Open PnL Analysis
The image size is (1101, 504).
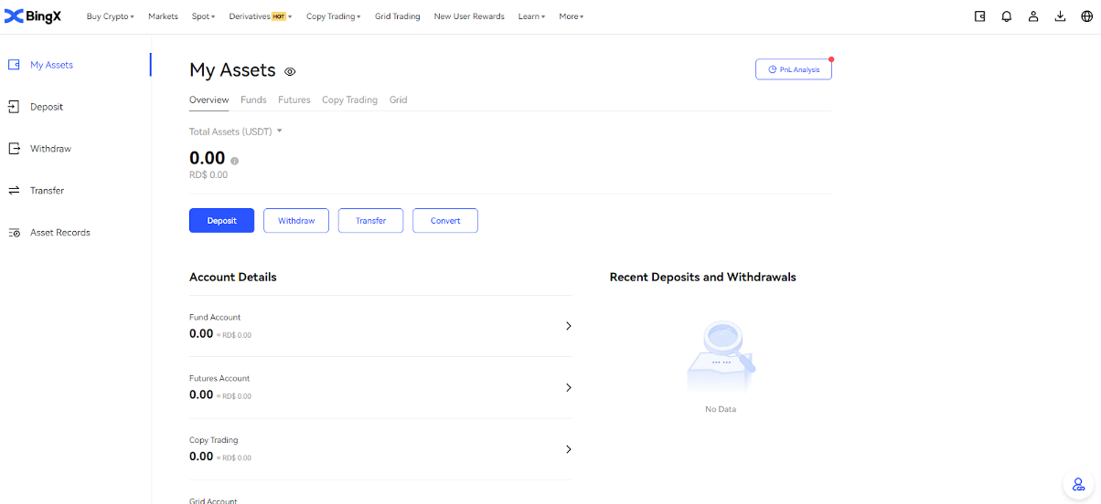[x=794, y=69]
